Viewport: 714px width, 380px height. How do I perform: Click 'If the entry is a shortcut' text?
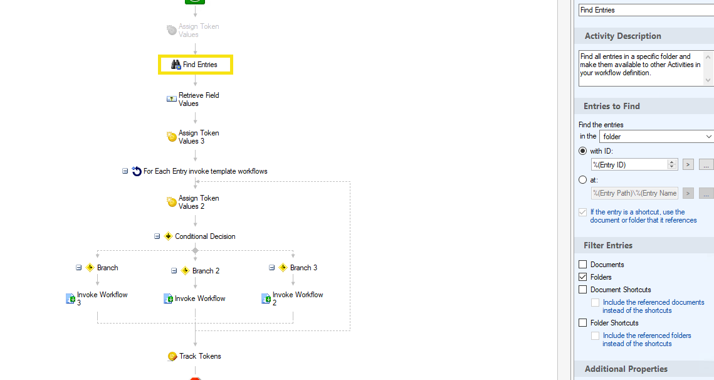[643, 216]
